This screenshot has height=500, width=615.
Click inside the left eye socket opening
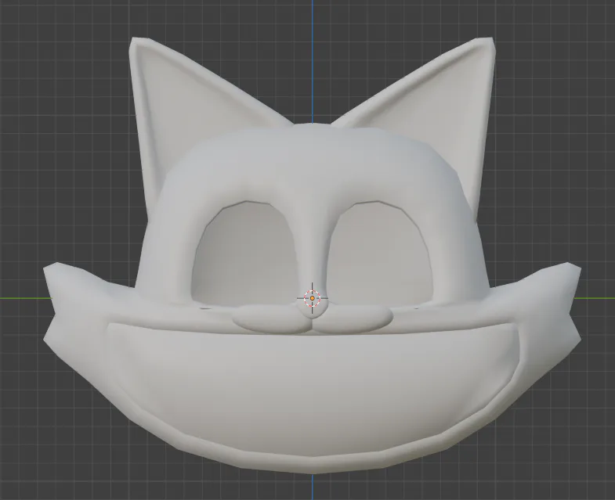pyautogui.click(x=245, y=255)
